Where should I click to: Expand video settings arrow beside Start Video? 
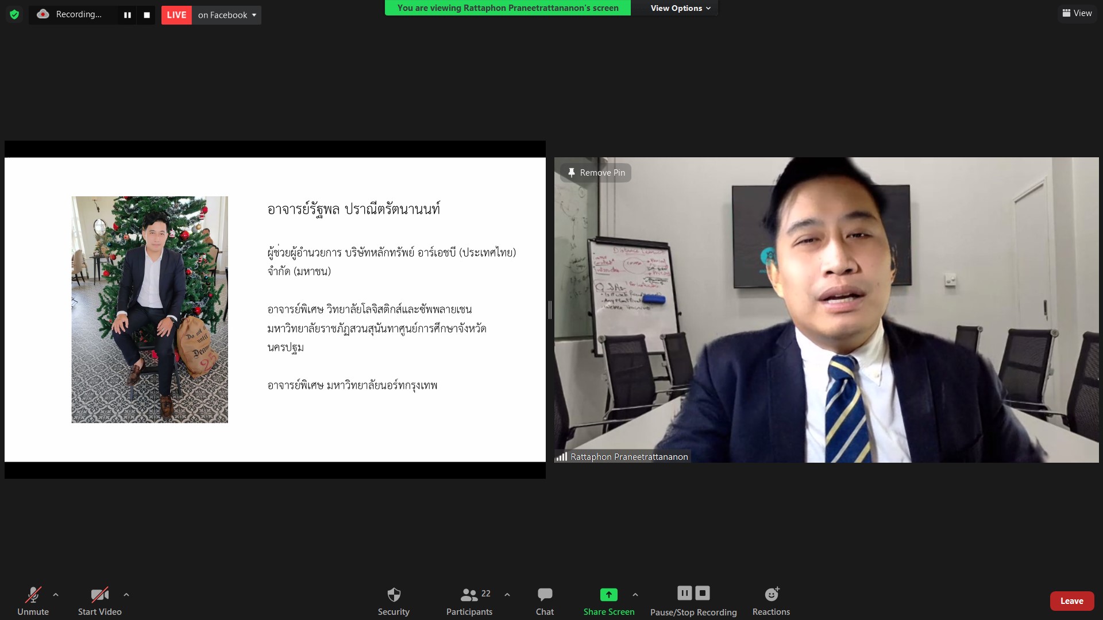[x=126, y=595]
